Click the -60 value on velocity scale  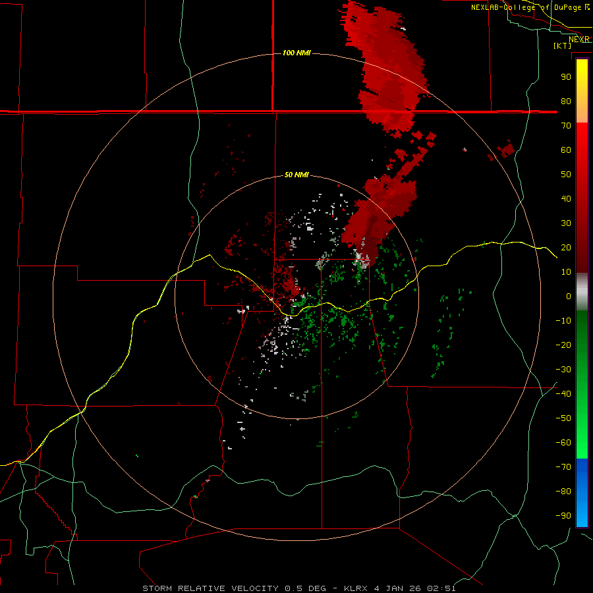(563, 443)
